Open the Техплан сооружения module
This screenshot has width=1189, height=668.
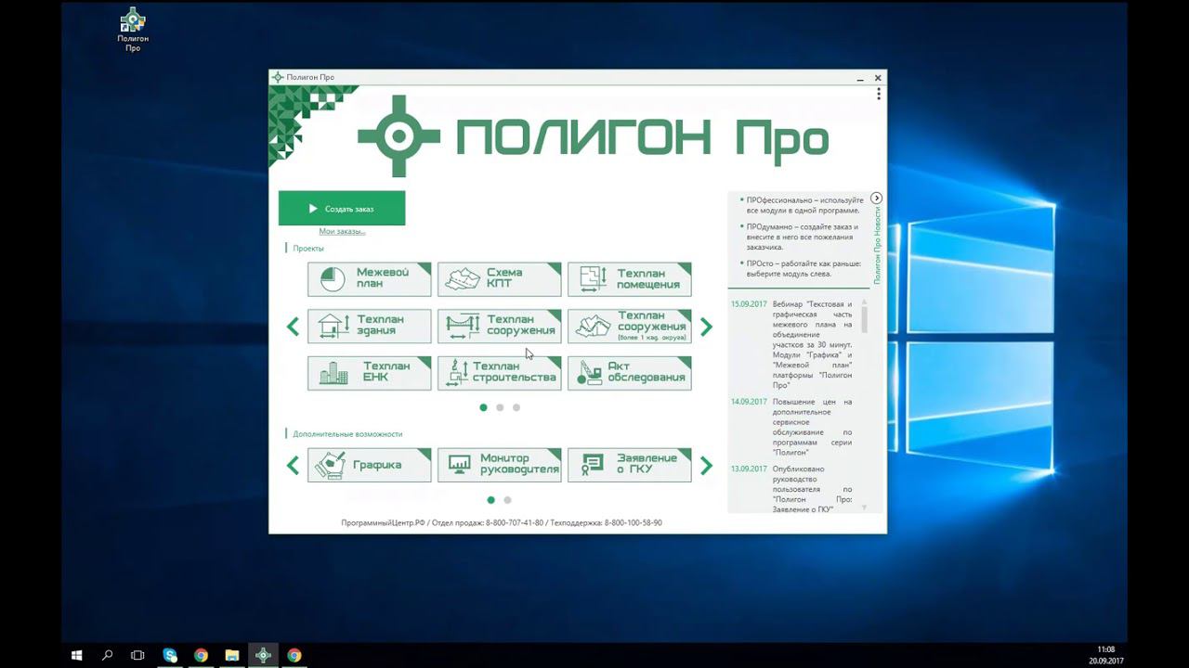coord(500,326)
